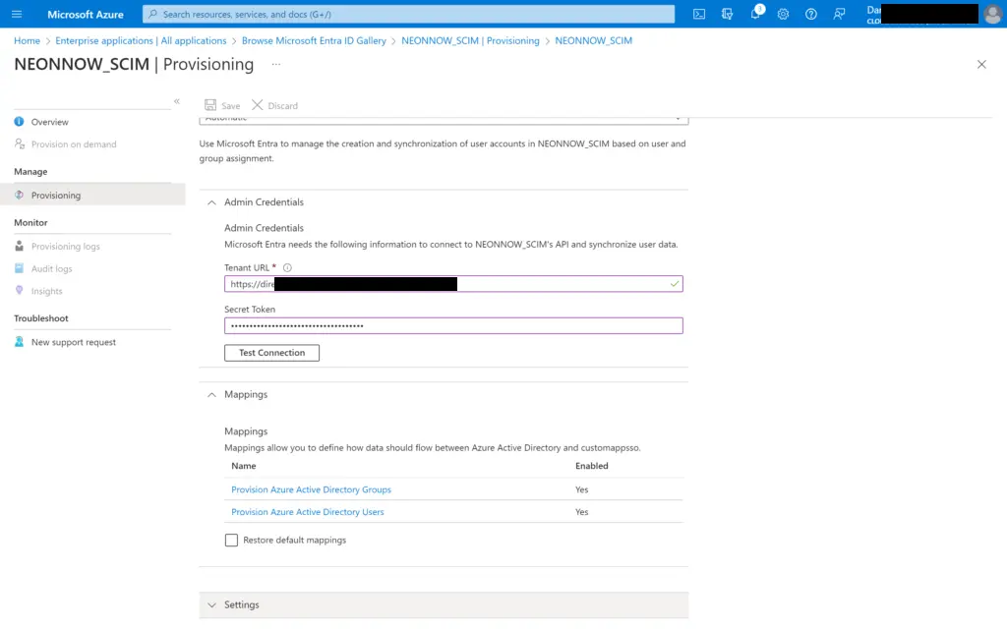This screenshot has width=1007, height=629.
Task: Open the Directories and subscriptions filter icon
Action: [x=729, y=14]
